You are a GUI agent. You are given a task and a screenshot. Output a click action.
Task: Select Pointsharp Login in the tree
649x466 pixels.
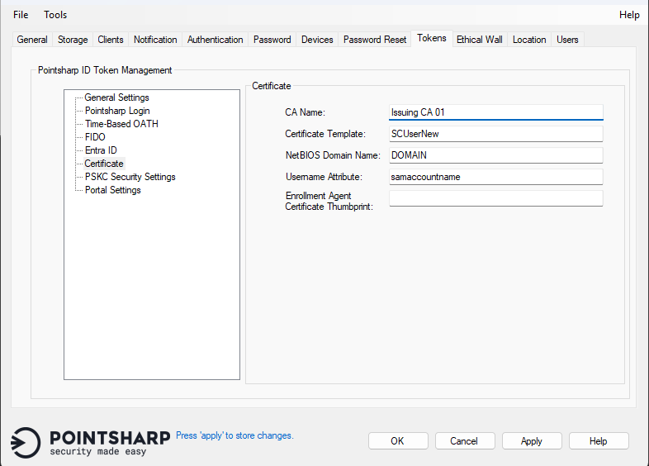click(117, 111)
